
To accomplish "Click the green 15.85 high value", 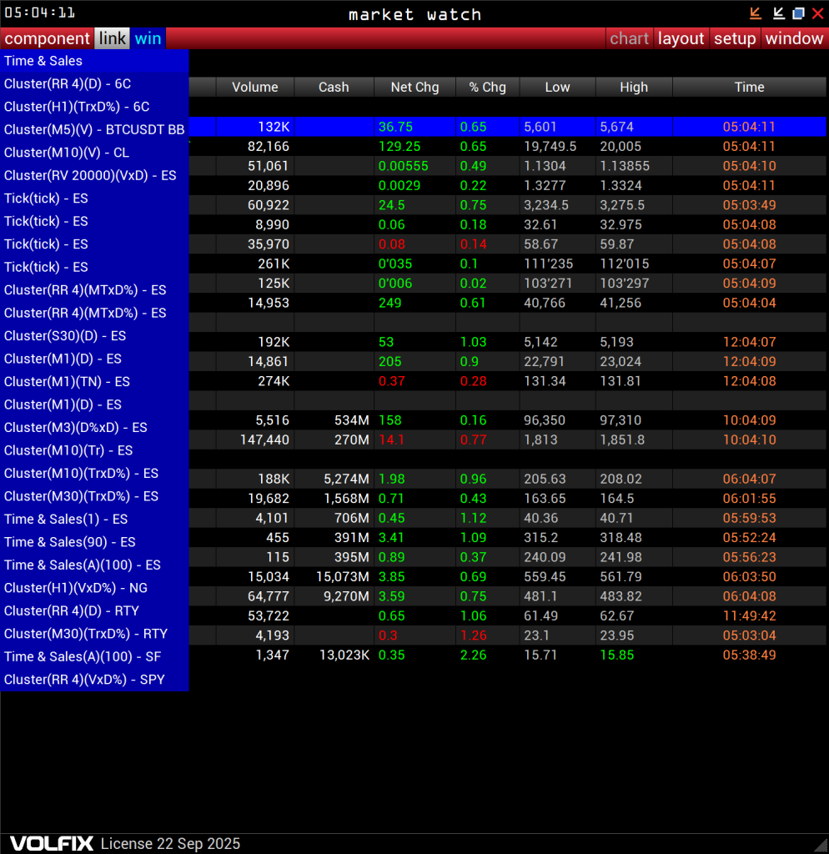I will click(x=616, y=656).
